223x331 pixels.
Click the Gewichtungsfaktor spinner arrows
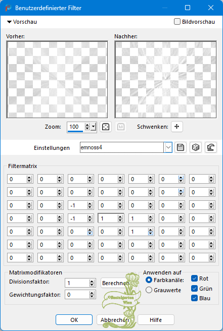(x=92, y=295)
